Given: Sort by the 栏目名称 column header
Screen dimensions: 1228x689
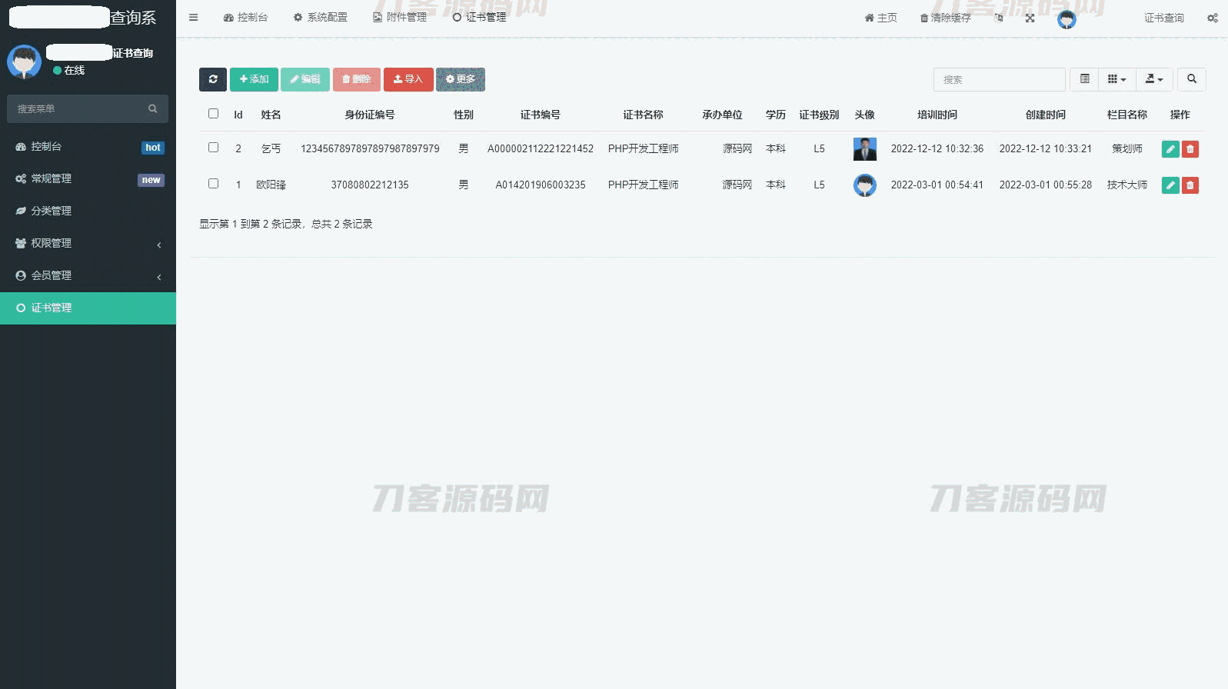Looking at the screenshot, I should (1127, 115).
